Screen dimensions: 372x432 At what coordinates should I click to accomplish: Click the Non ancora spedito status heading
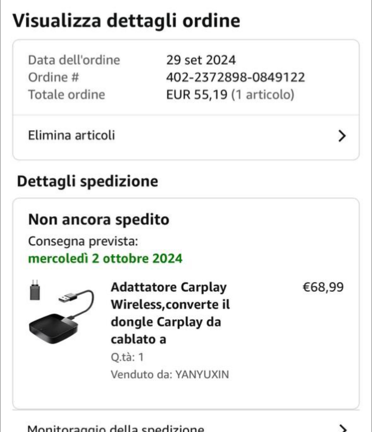[99, 220]
